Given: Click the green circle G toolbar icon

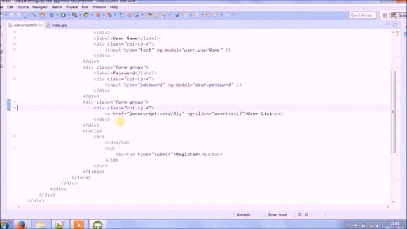Looking at the screenshot, I should click(x=137, y=15).
